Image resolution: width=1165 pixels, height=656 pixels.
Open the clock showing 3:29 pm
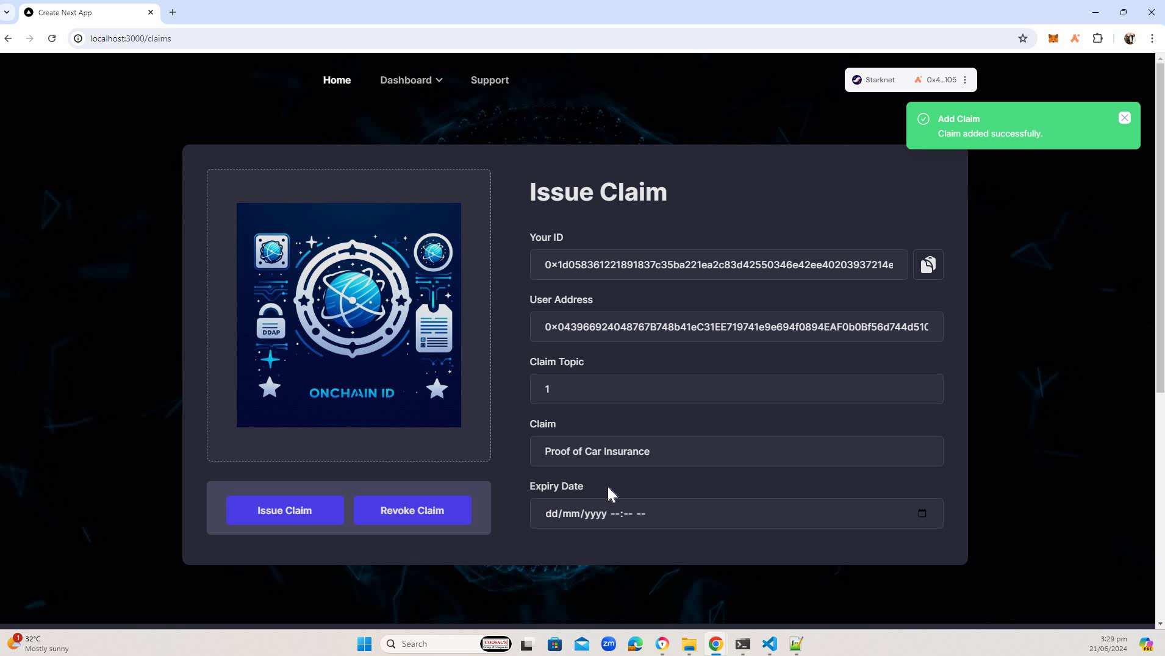1108,643
